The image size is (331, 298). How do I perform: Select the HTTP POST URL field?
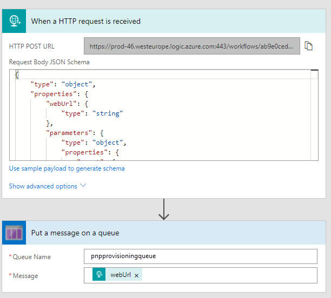[x=192, y=46]
